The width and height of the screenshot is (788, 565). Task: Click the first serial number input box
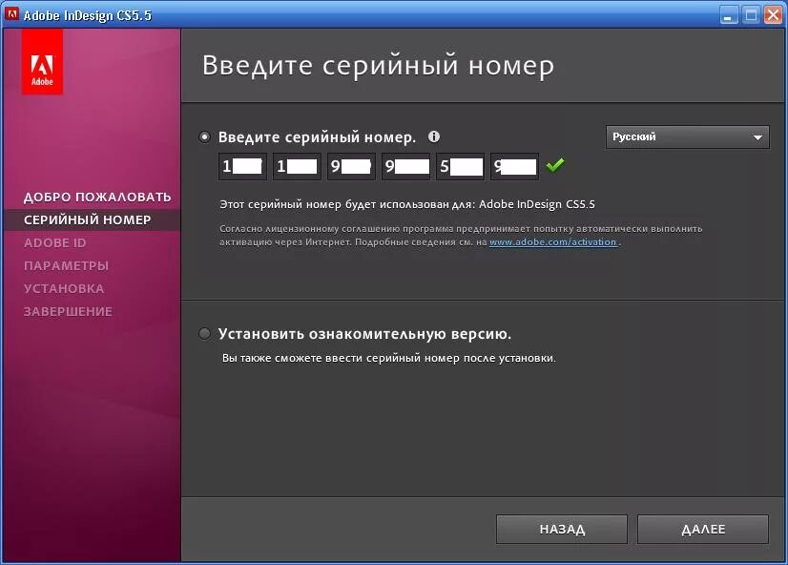(241, 165)
